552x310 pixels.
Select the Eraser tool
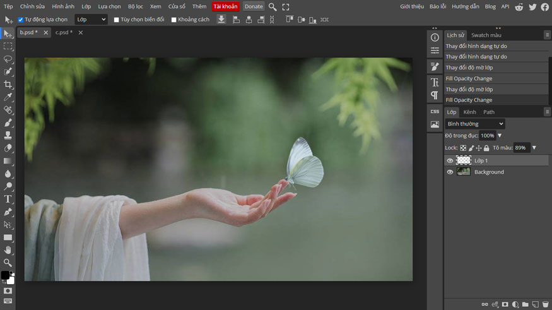click(8, 148)
